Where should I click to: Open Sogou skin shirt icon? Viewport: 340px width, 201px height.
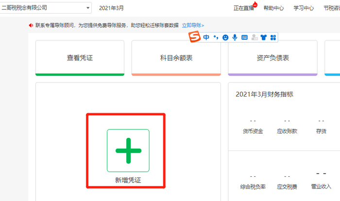click(263, 37)
